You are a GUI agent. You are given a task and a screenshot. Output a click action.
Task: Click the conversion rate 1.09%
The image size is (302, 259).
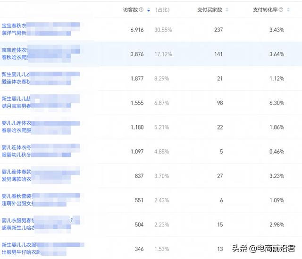click(x=277, y=200)
